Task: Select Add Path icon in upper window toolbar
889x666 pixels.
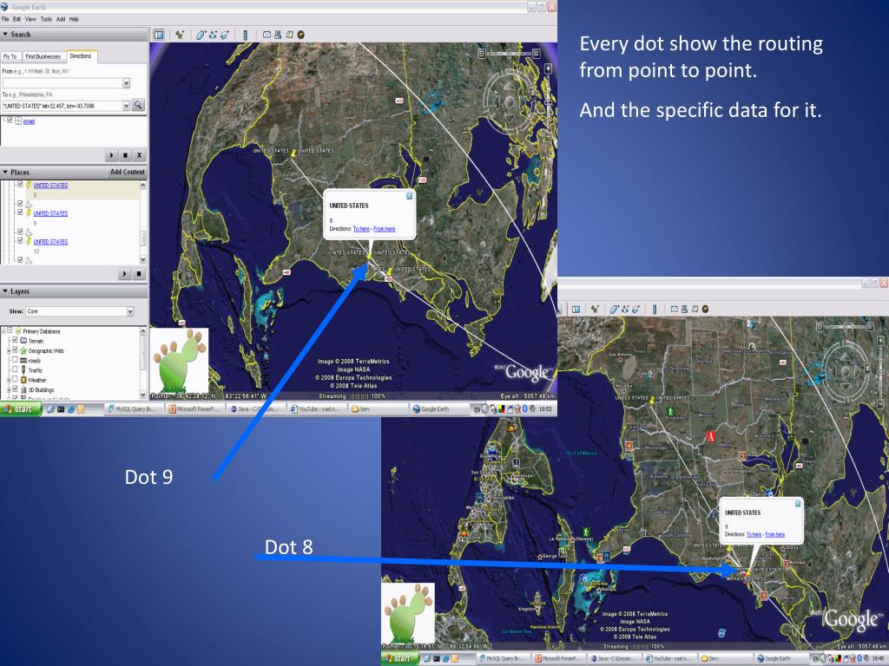Action: [x=213, y=35]
